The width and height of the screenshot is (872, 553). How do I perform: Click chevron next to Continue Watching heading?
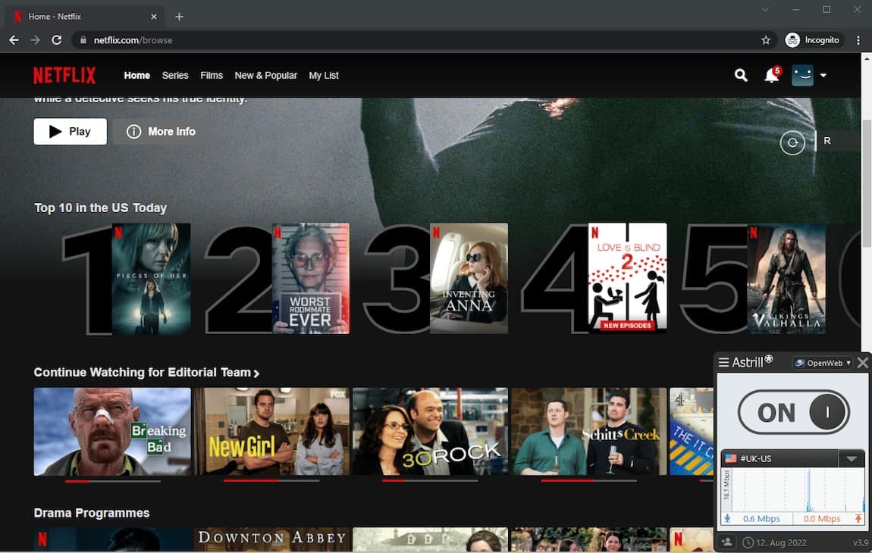[256, 373]
